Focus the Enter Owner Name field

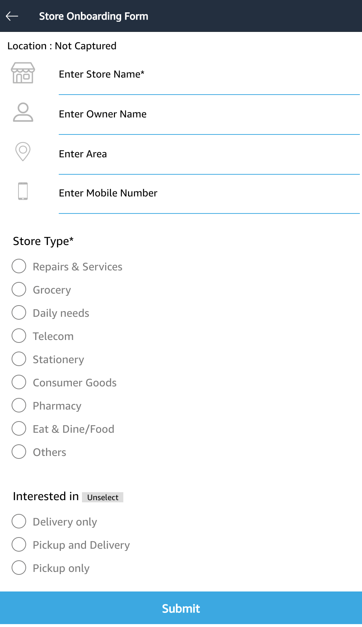209,115
